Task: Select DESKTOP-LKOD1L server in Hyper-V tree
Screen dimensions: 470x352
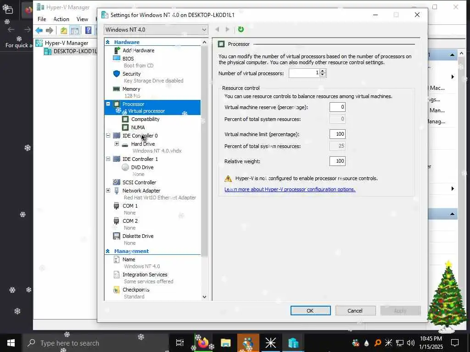Action: tap(71, 51)
